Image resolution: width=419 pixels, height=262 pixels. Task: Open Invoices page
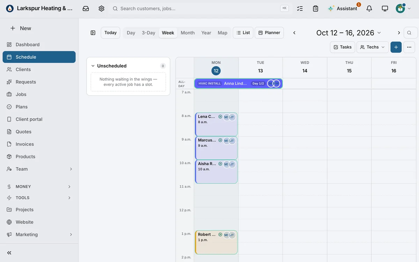[x=39, y=144]
